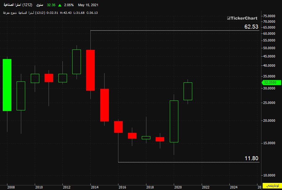Click the OHLC series legend line
282x190 pixels.
pos(50,13)
